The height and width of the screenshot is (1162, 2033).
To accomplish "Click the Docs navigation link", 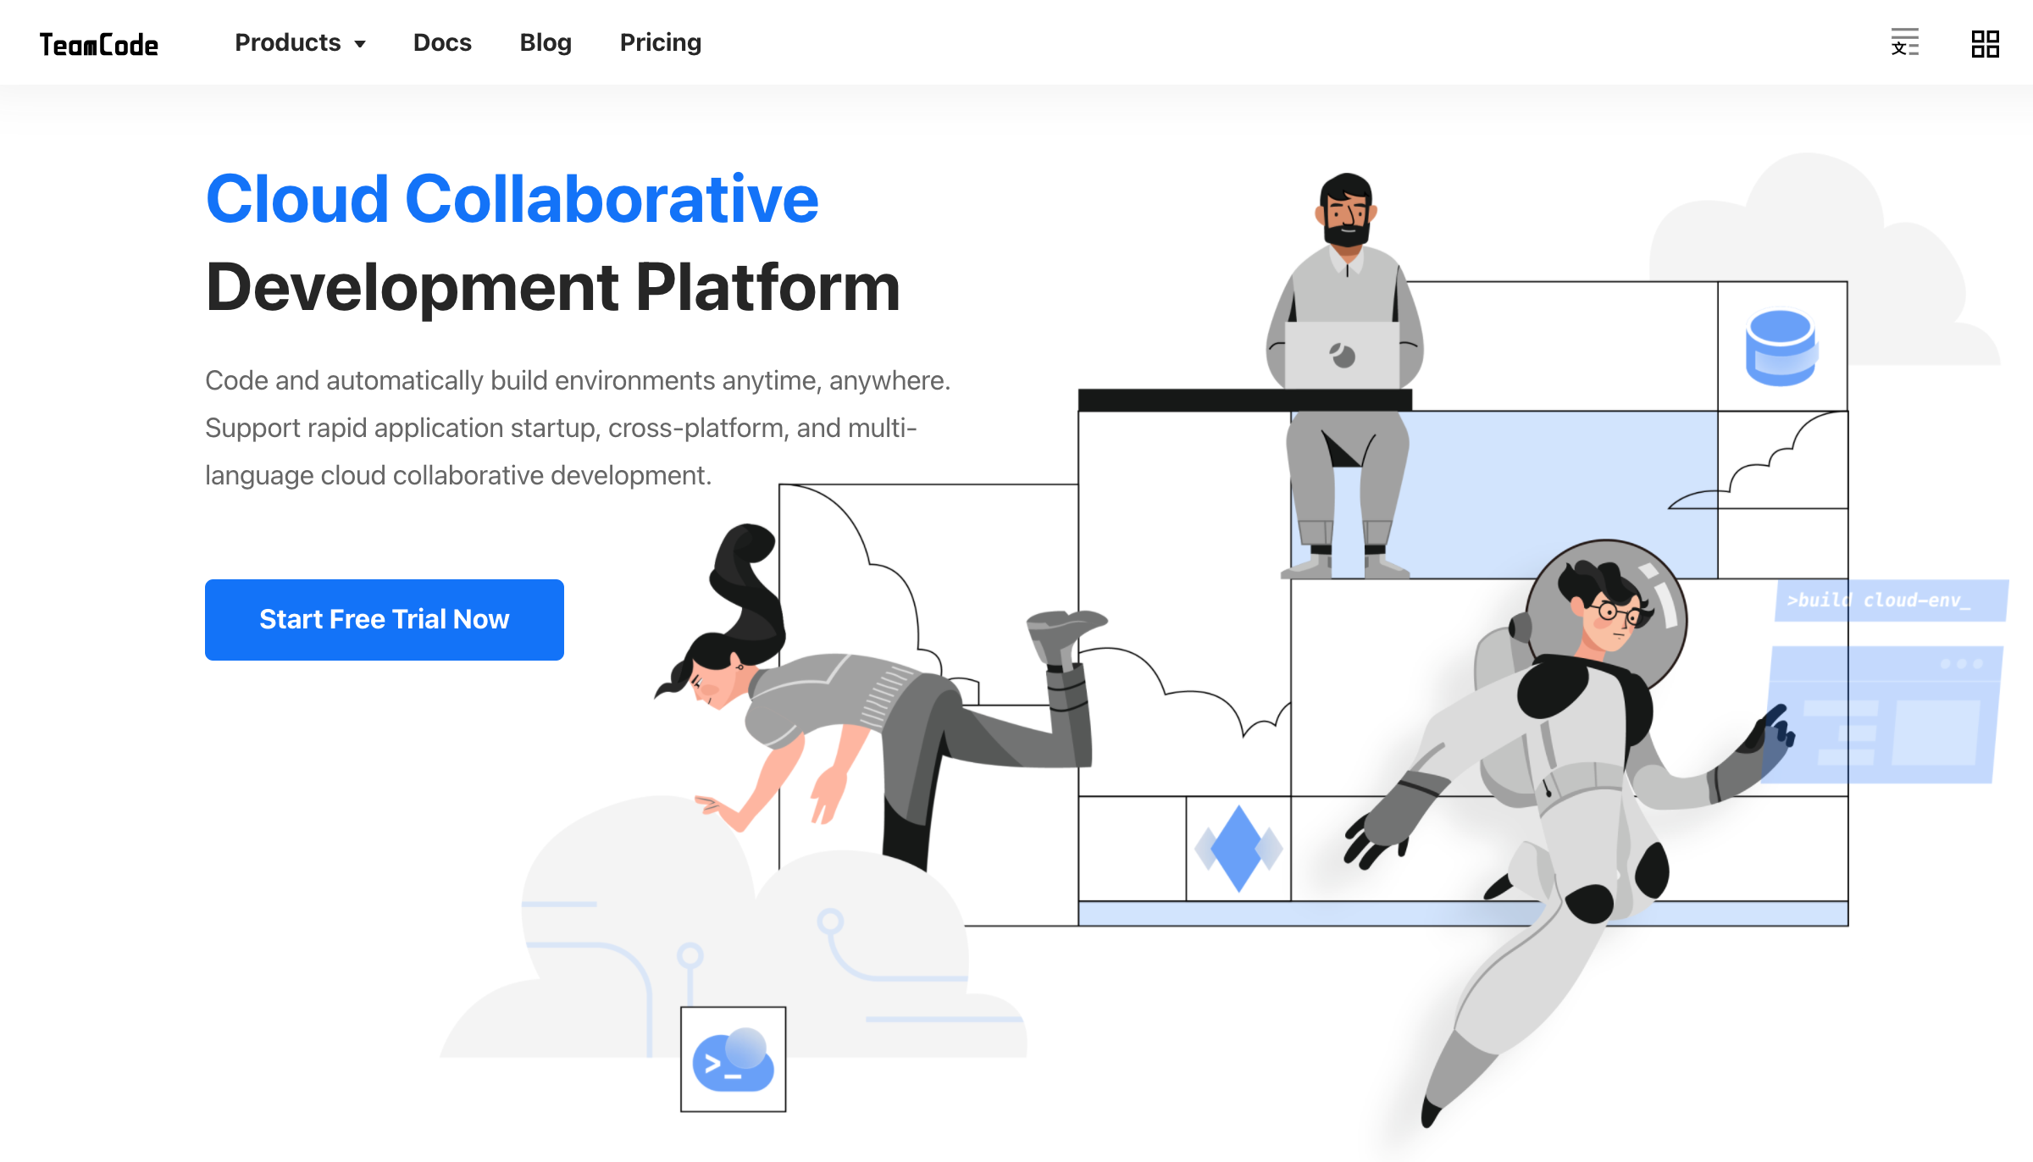I will (443, 41).
